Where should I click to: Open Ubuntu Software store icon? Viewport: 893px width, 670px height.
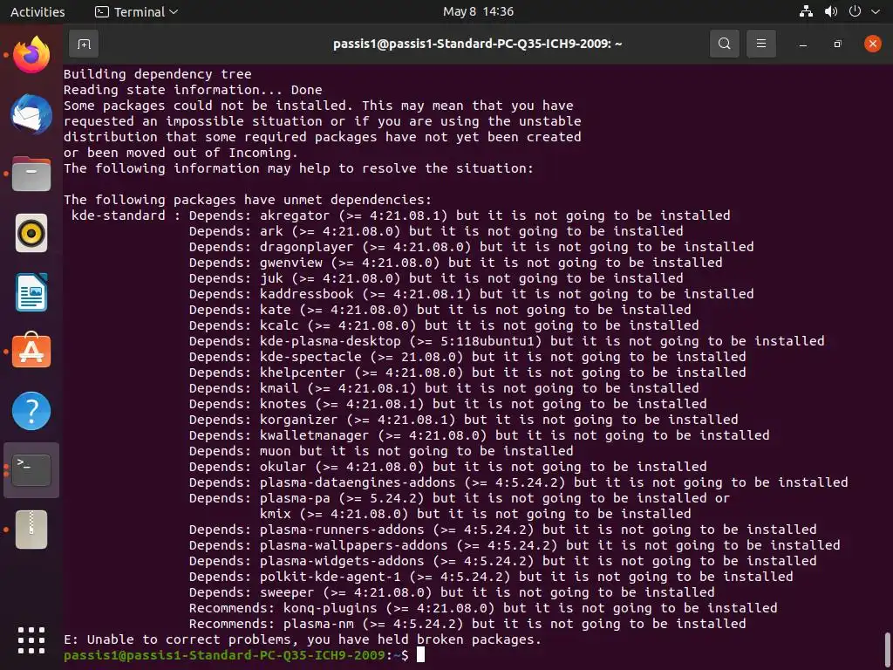(x=31, y=351)
